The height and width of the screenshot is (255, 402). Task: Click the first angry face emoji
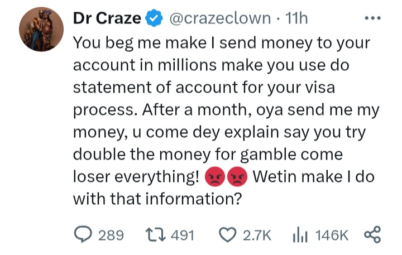pyautogui.click(x=214, y=177)
